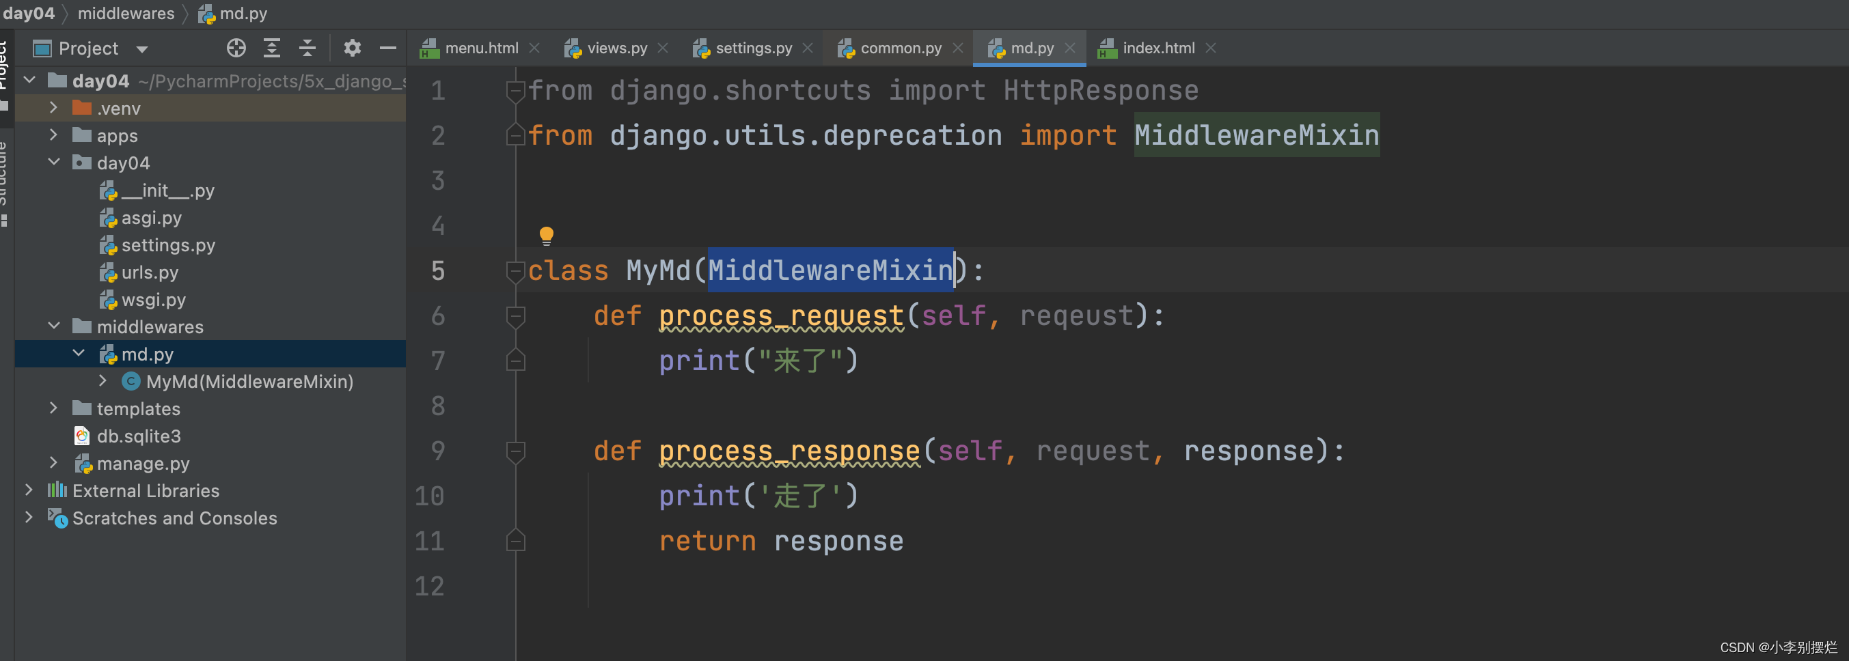
Task: Select asgi.py in project tree
Action: coord(140,217)
